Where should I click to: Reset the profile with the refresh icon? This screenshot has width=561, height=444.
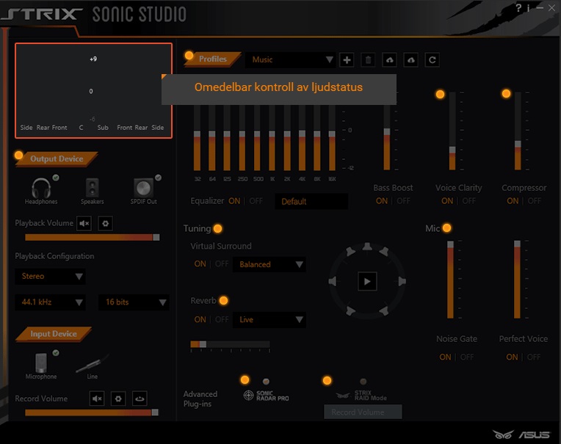click(x=432, y=60)
